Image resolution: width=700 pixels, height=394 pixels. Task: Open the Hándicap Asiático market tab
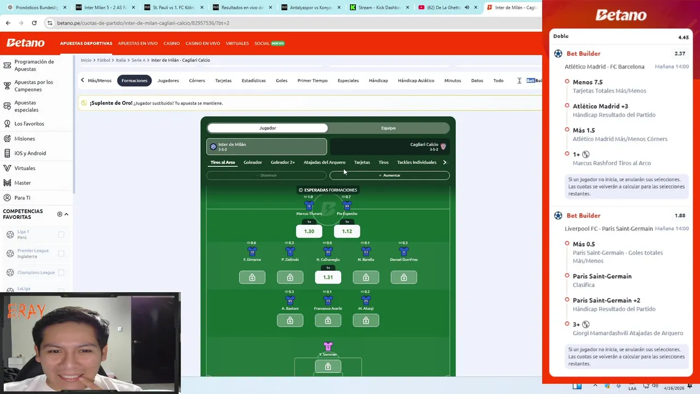click(x=416, y=80)
